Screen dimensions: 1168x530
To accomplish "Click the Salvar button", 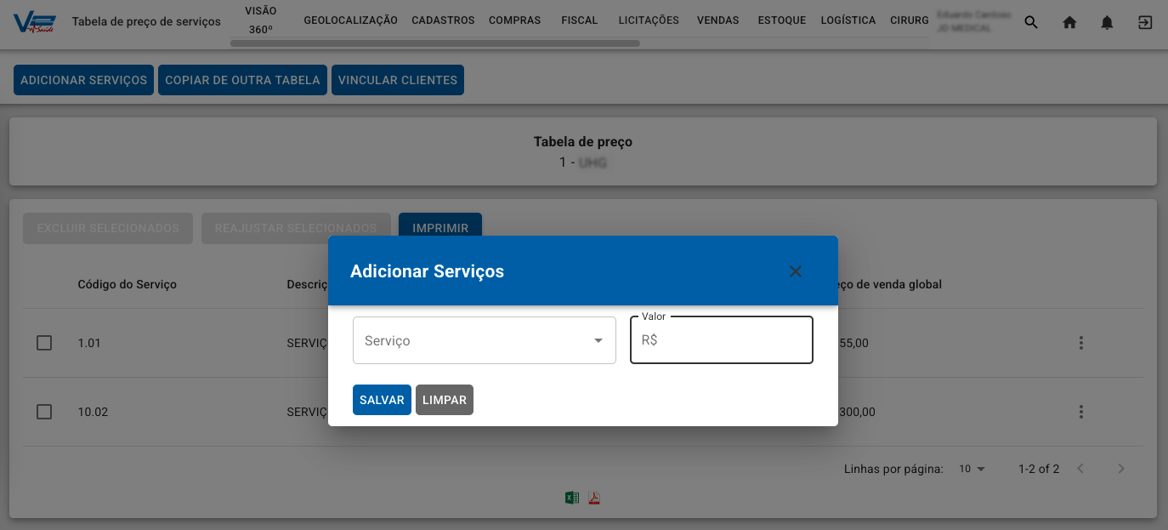I will click(x=382, y=400).
